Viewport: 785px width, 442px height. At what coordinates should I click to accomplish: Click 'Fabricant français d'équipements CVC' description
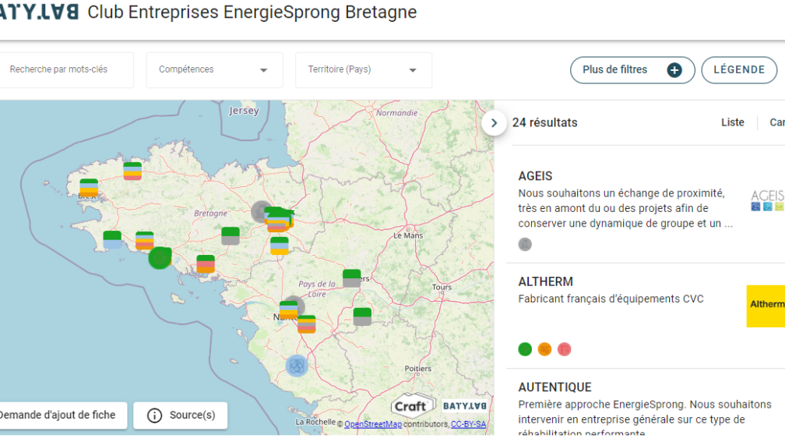[611, 299]
